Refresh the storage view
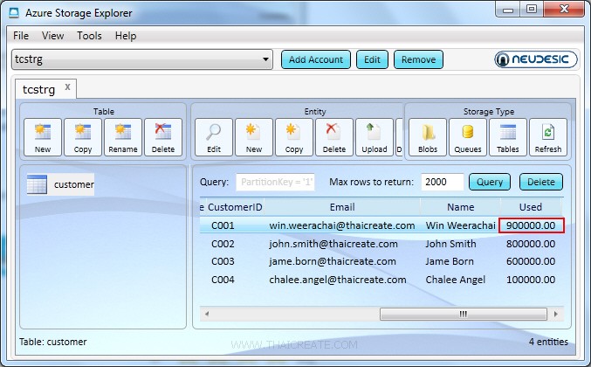Viewport: 591px width, 367px height. (x=548, y=137)
